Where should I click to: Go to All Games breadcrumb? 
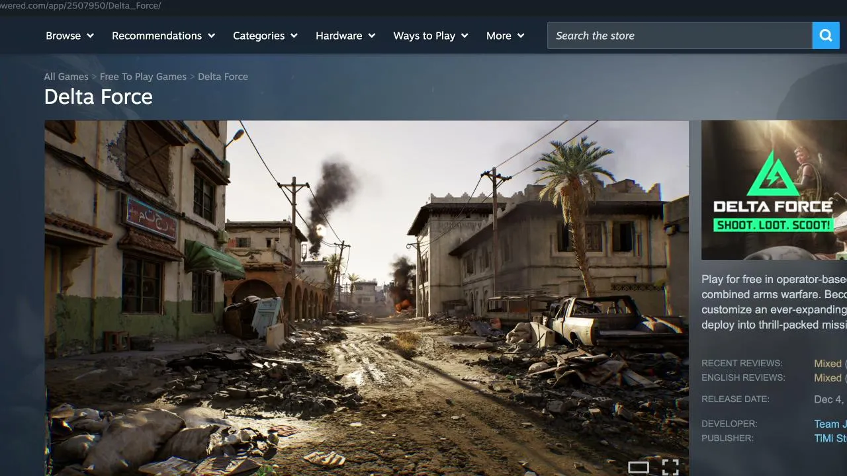[x=66, y=77]
